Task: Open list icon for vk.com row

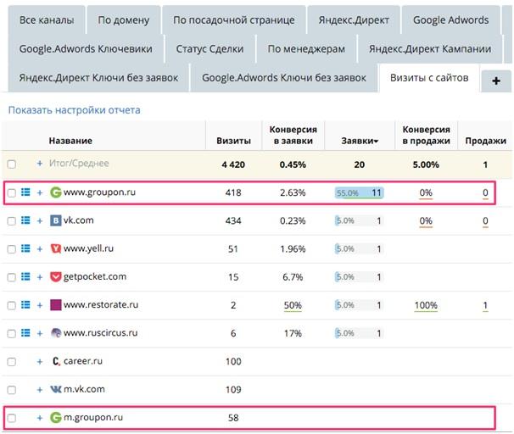Action: pyautogui.click(x=25, y=220)
